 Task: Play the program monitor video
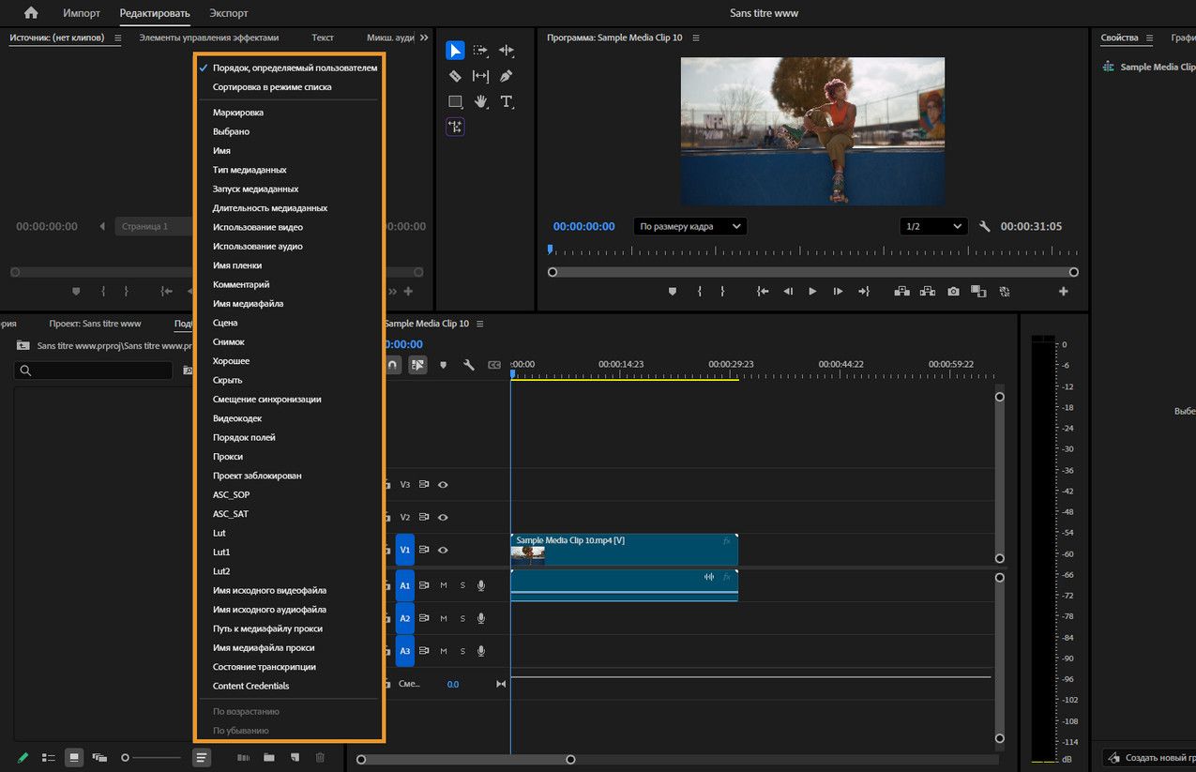click(812, 292)
